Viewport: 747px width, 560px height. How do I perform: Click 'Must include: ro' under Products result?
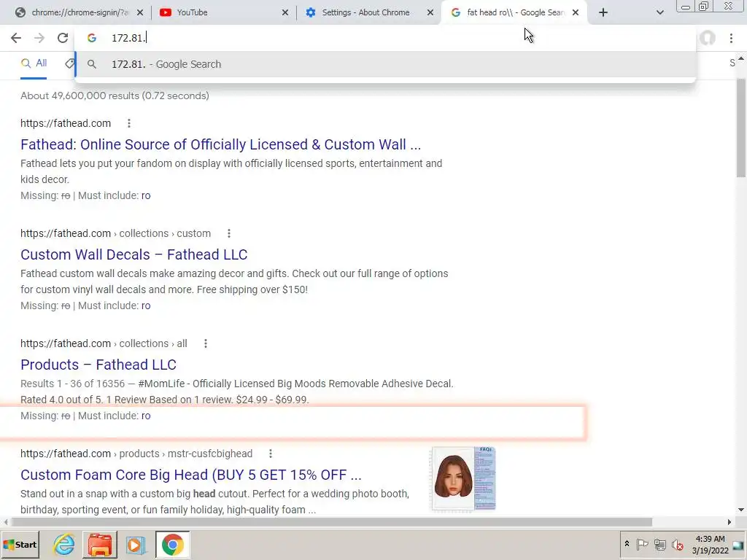pyautogui.click(x=115, y=416)
